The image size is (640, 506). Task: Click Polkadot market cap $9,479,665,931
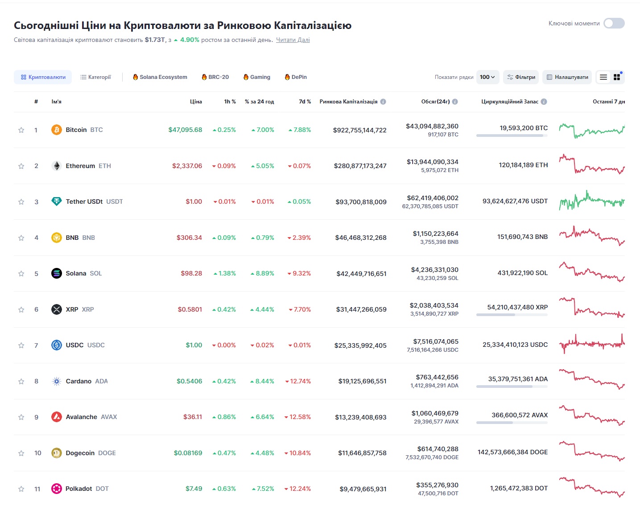point(363,489)
